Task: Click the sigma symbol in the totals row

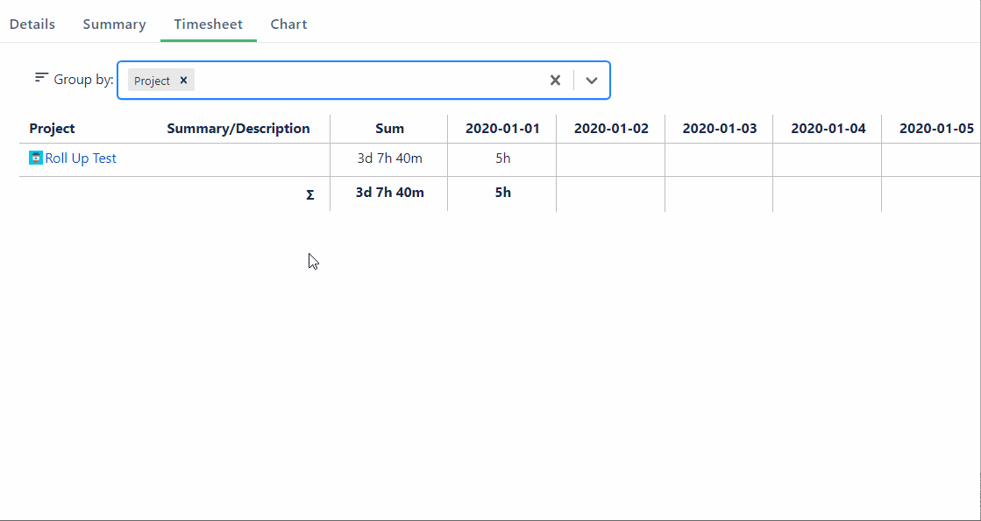Action: point(310,194)
